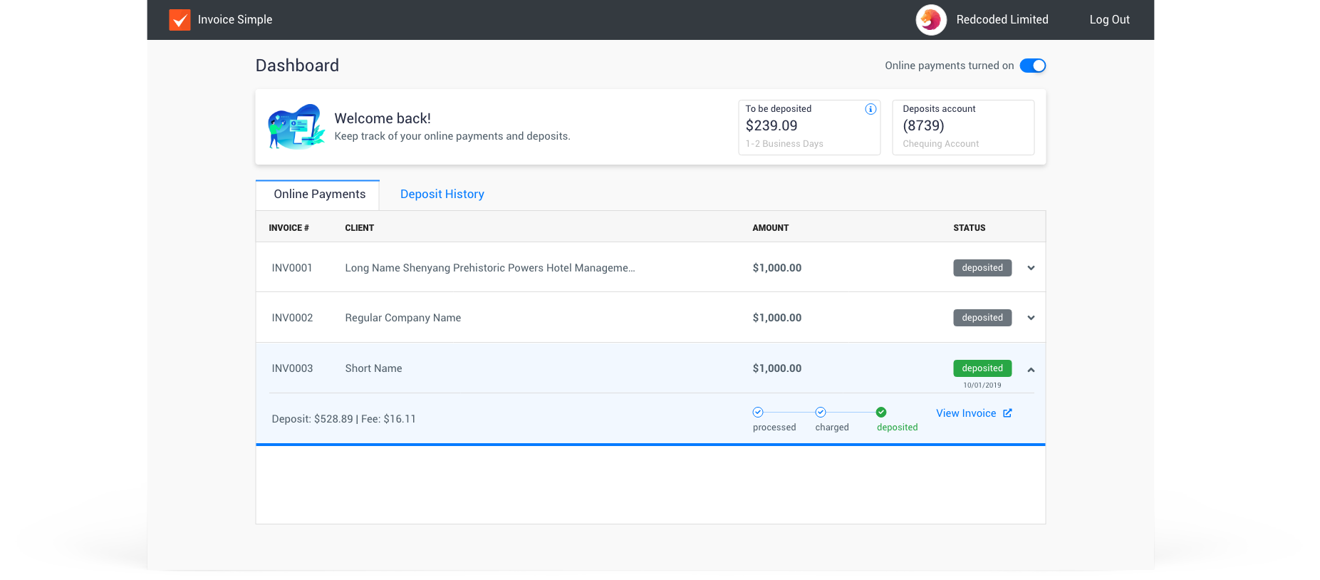1320x580 pixels.
Task: Click the Welcome back! heading
Action: (383, 118)
